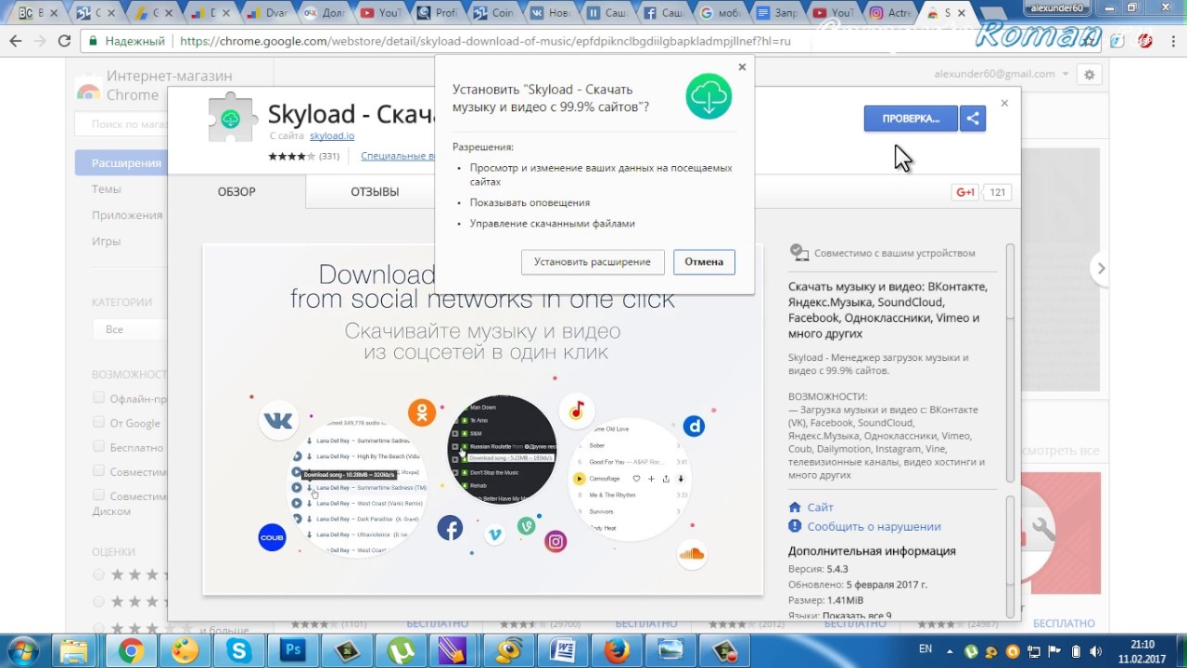This screenshot has width=1187, height=668.
Task: Close the Skyload extension detail overlay
Action: coord(1004,103)
